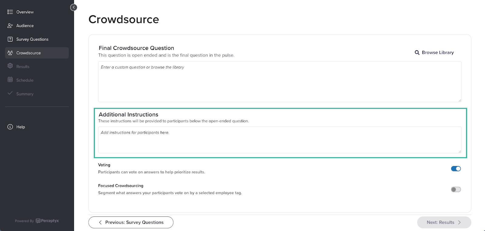The height and width of the screenshot is (231, 485).
Task: Click the Help info icon
Action: click(x=10, y=127)
